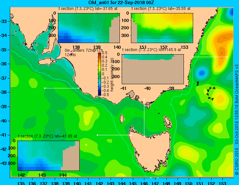This screenshot has height=185, width=239.
Task: Click the white transect line off the NSW coast
Action: 210,57
